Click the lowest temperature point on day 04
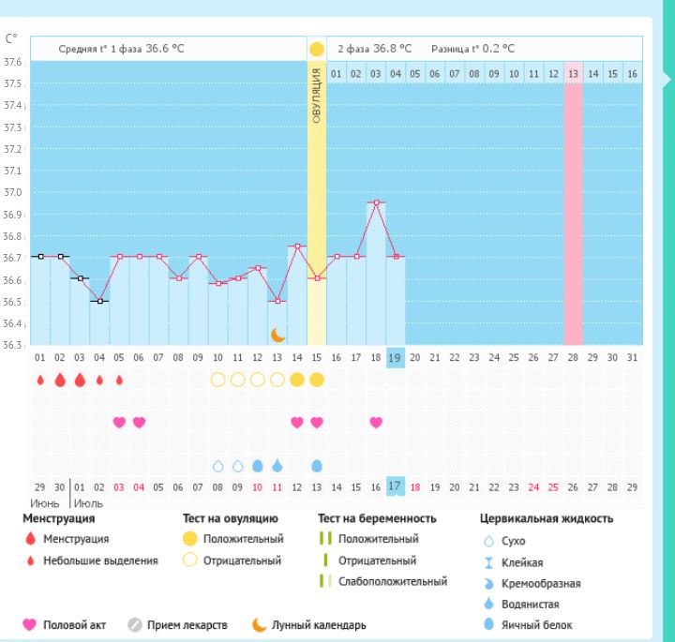 (x=99, y=301)
